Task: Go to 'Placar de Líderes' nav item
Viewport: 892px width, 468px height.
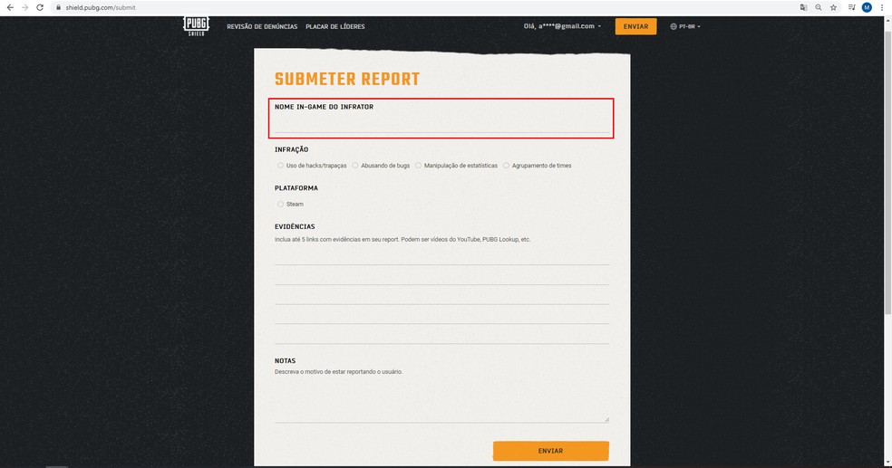Action: 335,26
